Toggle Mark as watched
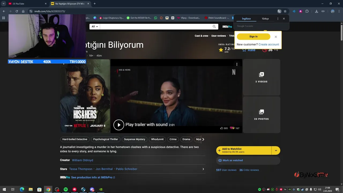343x193 pixels. tap(248, 160)
